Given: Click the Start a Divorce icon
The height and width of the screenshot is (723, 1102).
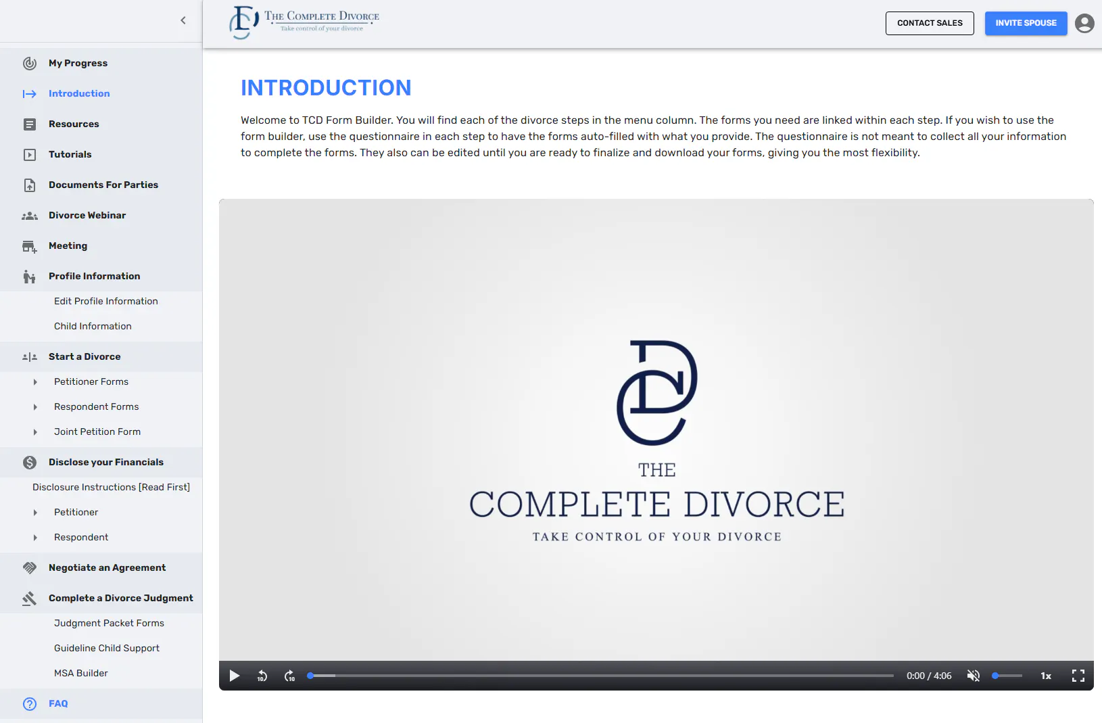Looking at the screenshot, I should pyautogui.click(x=30, y=357).
